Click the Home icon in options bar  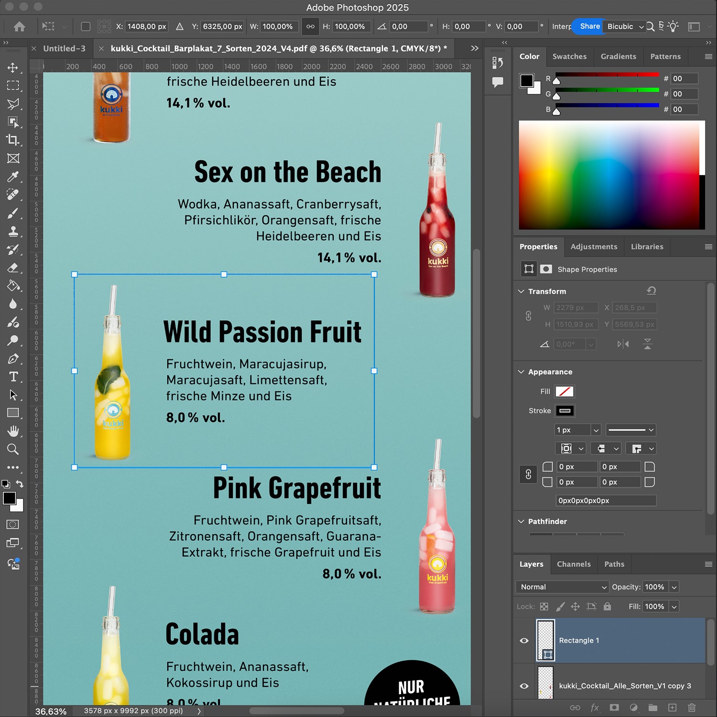[19, 27]
